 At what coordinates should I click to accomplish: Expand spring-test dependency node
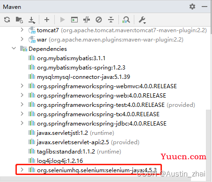point(22,105)
